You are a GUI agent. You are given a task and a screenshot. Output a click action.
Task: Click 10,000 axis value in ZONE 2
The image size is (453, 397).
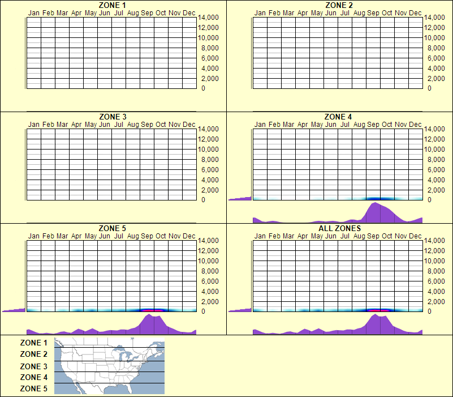click(x=434, y=38)
